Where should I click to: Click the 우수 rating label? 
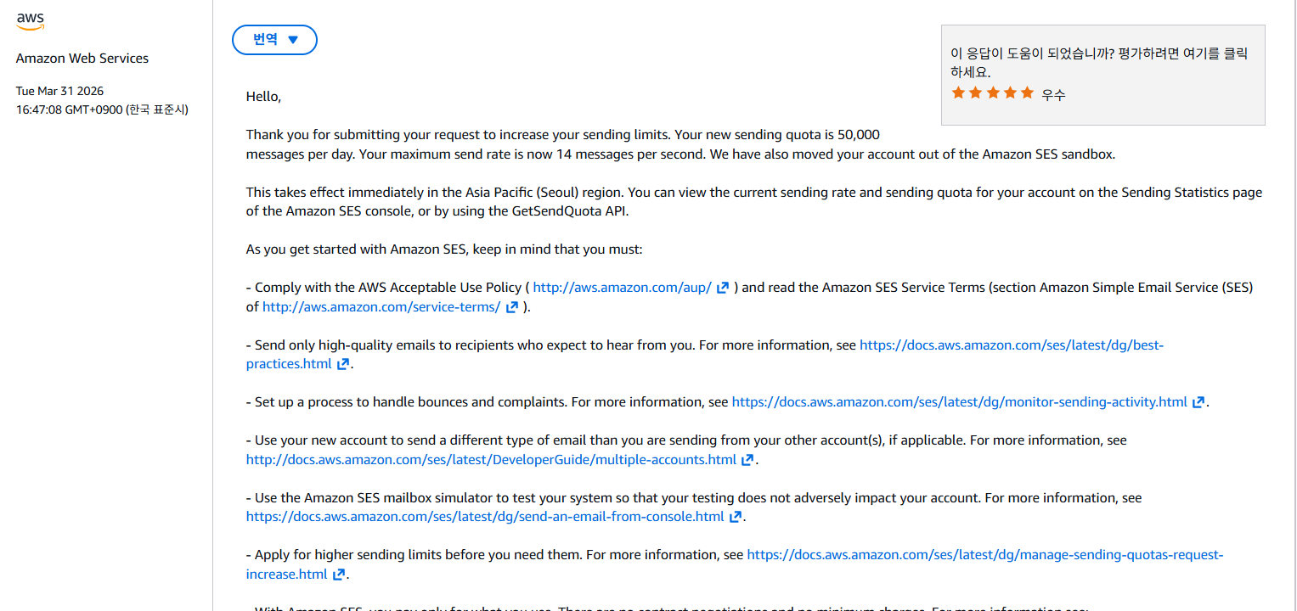(x=1053, y=94)
